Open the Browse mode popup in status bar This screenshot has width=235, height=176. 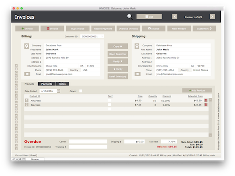tap(35, 159)
